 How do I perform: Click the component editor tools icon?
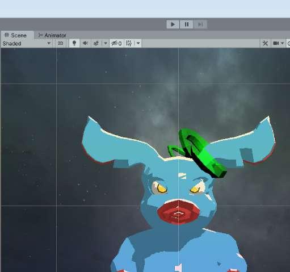tap(265, 43)
